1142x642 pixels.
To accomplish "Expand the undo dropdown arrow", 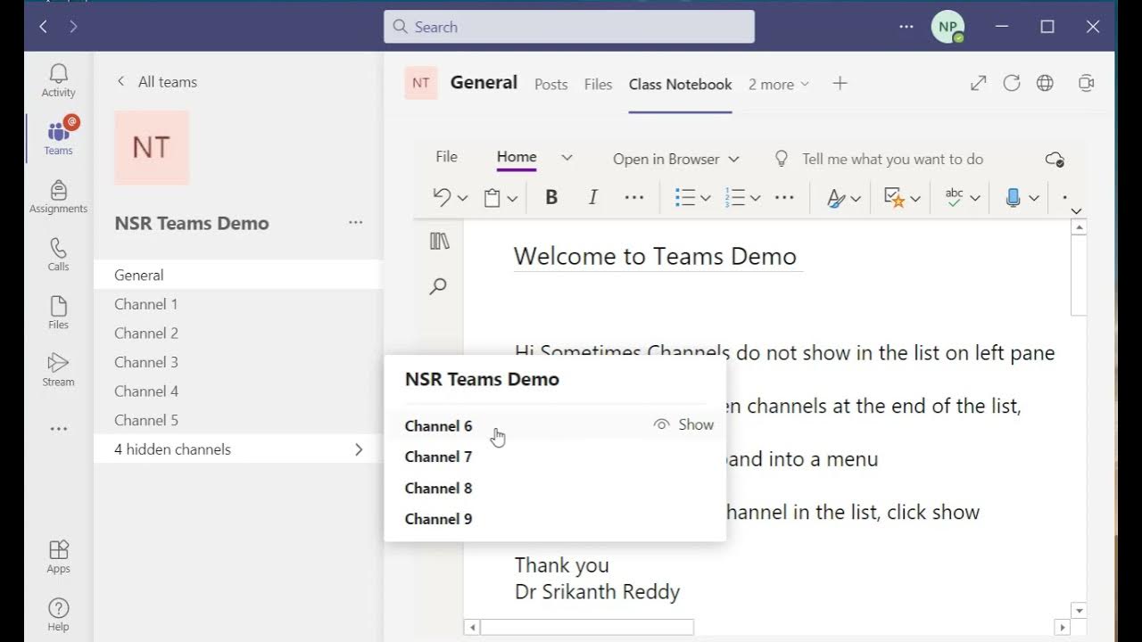I will (462, 199).
